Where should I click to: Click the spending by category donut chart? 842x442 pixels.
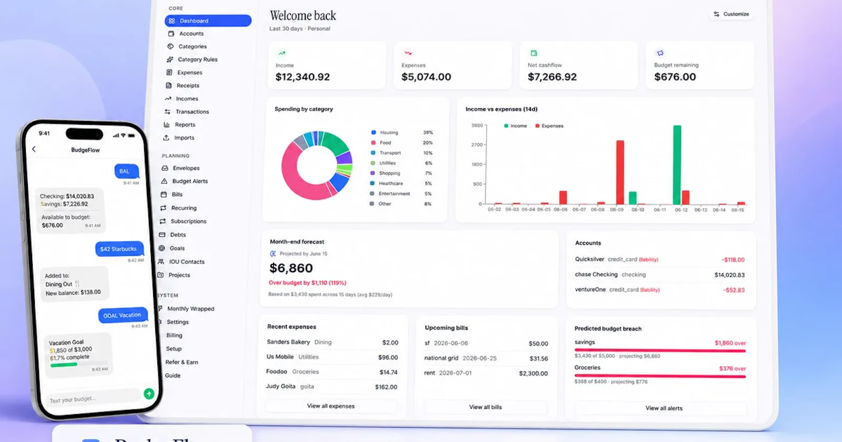point(317,165)
